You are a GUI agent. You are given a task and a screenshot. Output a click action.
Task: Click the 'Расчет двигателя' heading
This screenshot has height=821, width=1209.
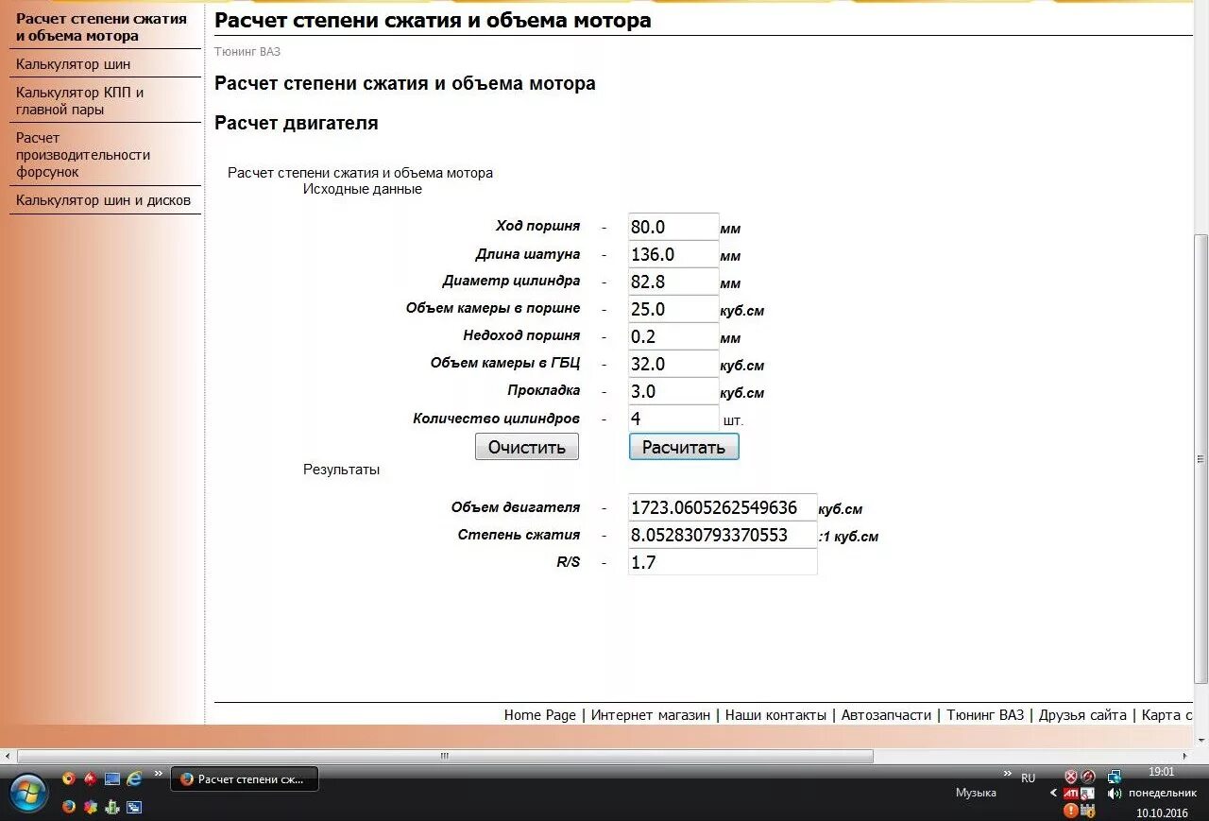coord(297,123)
